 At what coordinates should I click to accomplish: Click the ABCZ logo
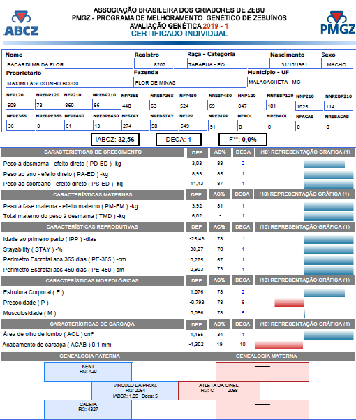[21, 23]
